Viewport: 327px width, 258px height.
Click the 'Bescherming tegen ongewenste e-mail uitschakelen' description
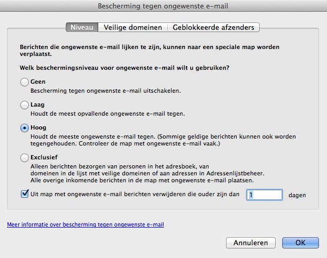(105, 91)
